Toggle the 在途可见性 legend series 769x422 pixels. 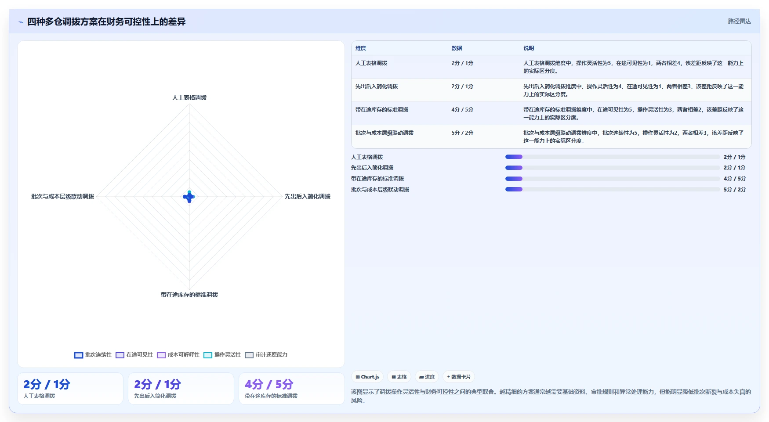(134, 355)
